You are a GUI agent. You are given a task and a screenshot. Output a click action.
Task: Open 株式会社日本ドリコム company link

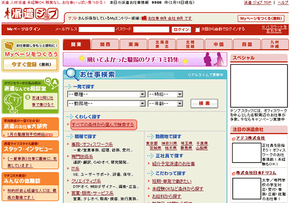click(x=256, y=173)
